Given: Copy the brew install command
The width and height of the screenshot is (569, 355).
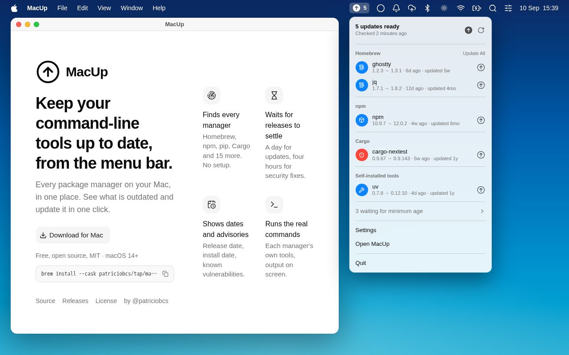Looking at the screenshot, I should pos(165,274).
